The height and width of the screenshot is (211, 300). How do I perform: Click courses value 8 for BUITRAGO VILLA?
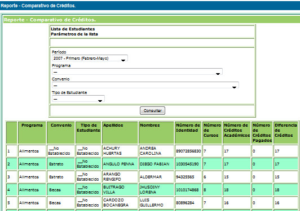(205, 190)
